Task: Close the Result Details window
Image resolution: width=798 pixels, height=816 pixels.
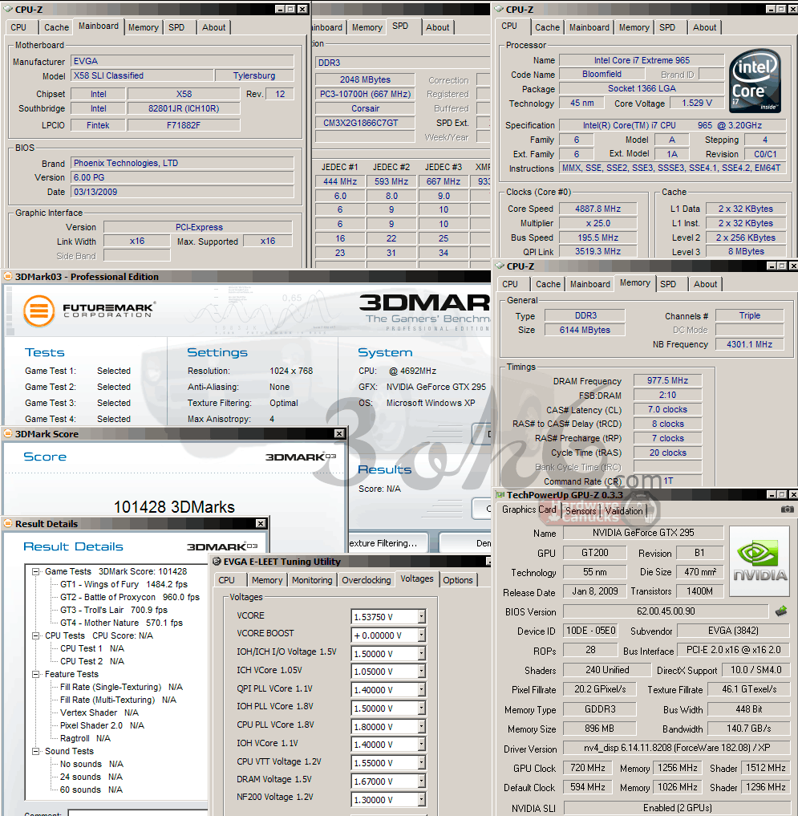Action: tap(261, 523)
